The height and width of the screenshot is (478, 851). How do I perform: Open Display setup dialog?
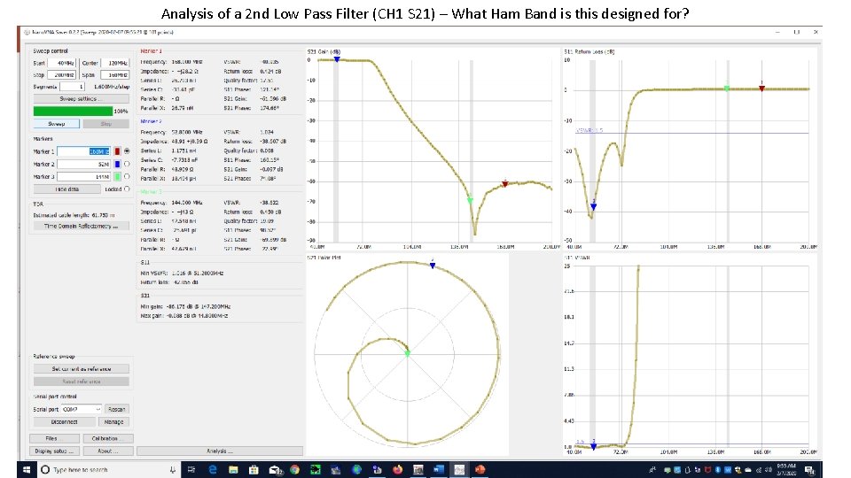click(54, 451)
